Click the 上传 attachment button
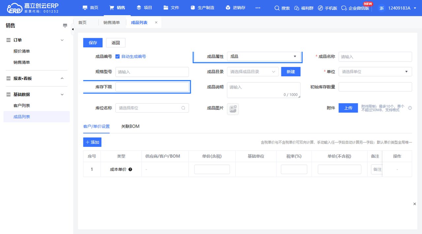This screenshot has width=422, height=234. coord(348,108)
